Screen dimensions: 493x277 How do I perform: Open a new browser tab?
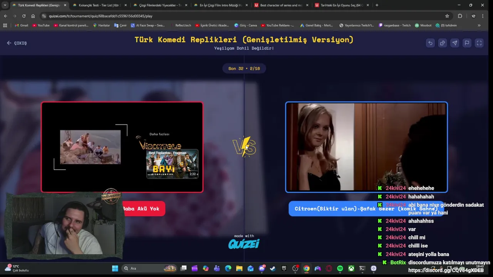(x=377, y=5)
